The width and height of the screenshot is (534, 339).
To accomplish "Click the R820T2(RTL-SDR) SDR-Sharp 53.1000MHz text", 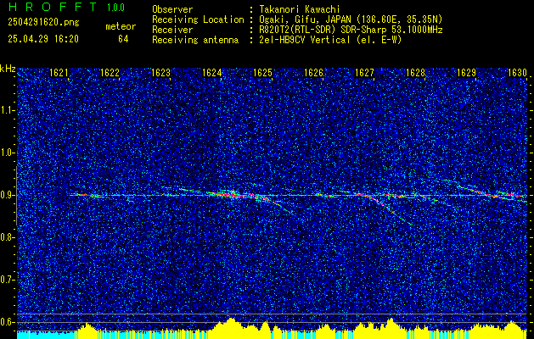I will coord(351,30).
